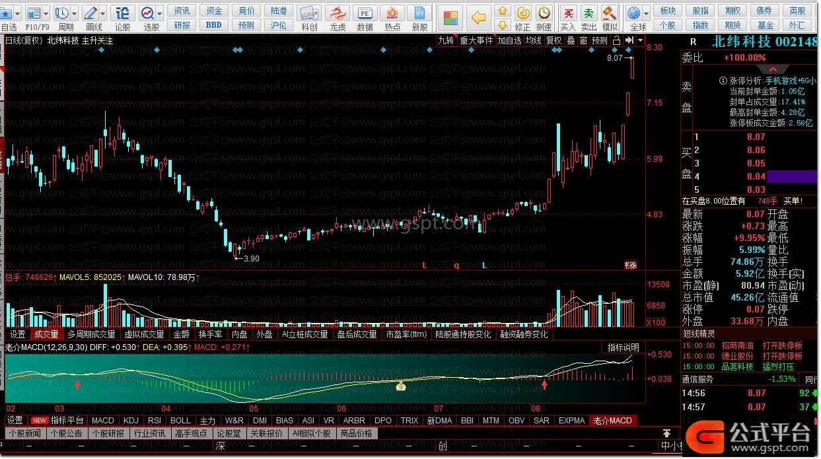Viewport: 821px width, 459px height.
Task: Select the BOLL indicator tab
Action: point(180,420)
